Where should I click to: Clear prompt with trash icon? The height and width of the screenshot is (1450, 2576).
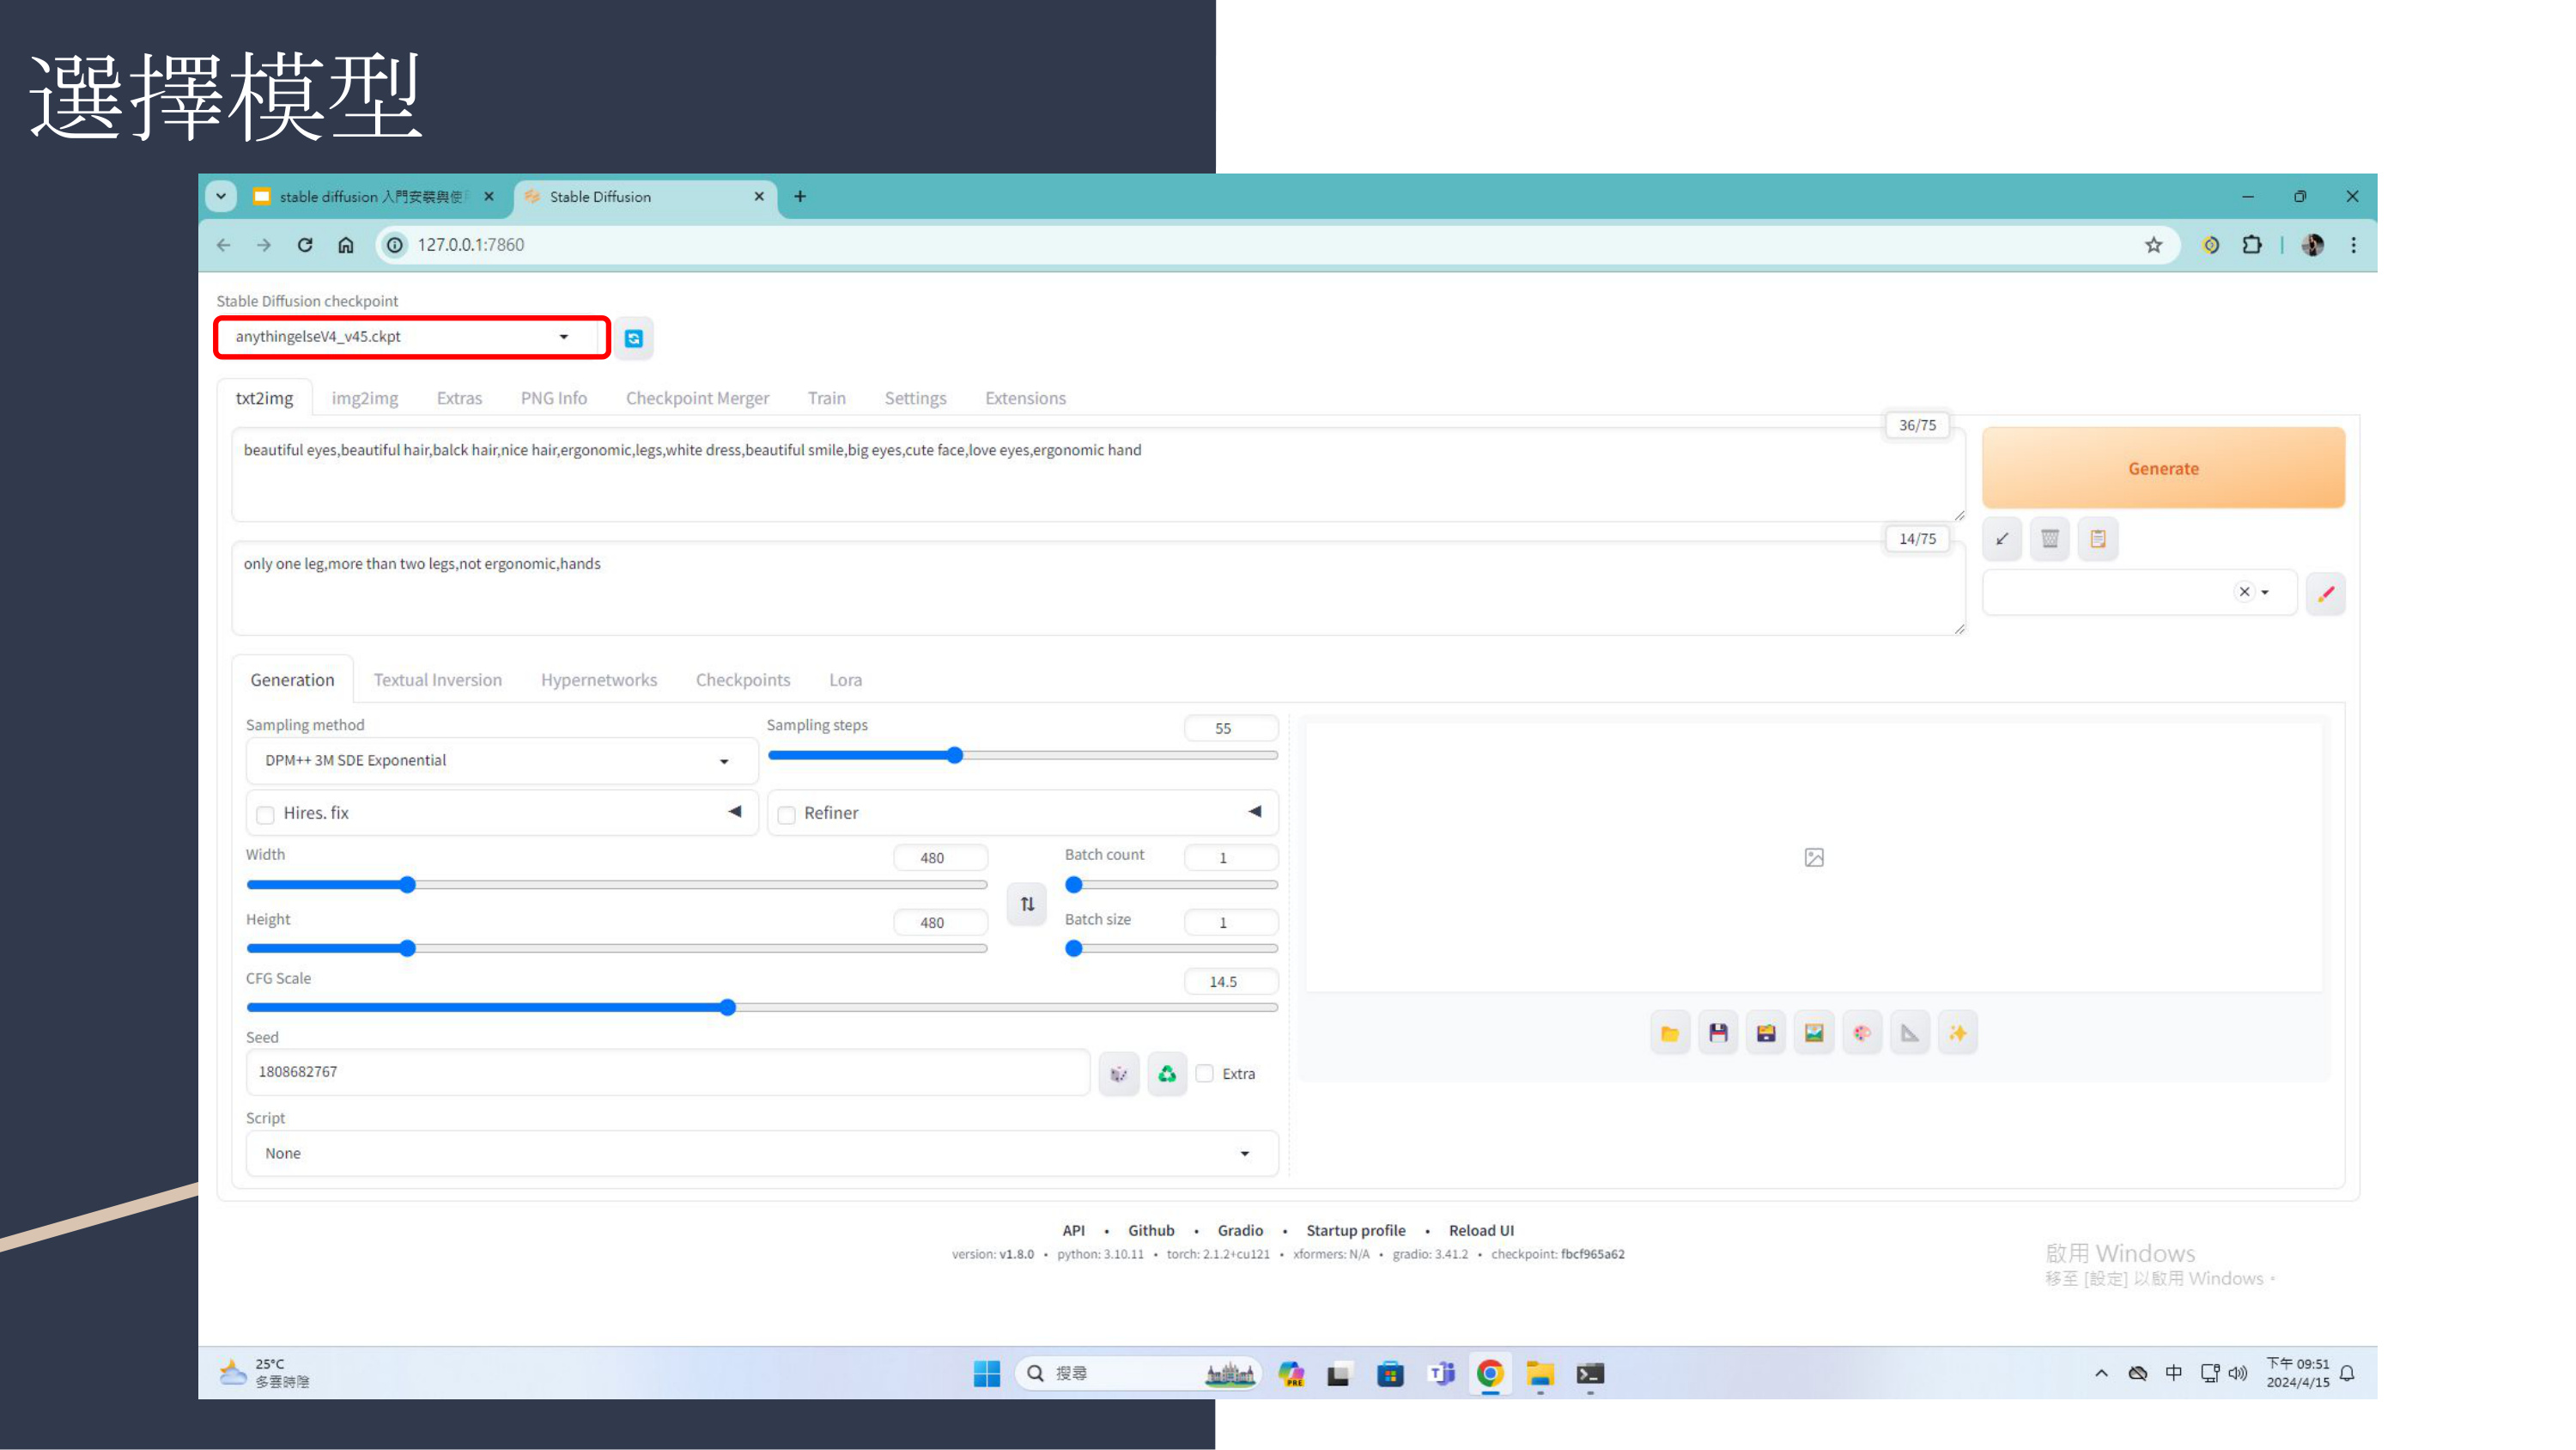2050,539
